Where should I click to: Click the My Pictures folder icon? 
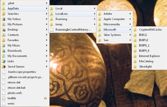[3, 24]
